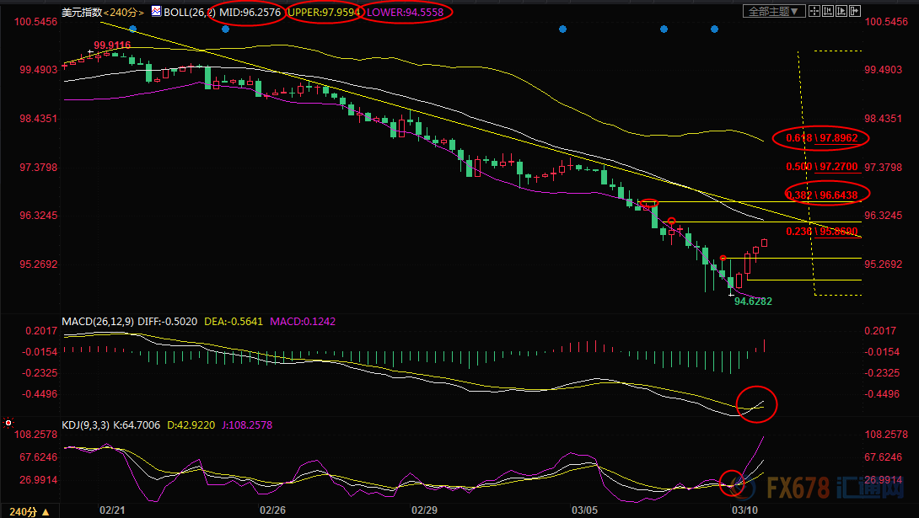Click the 0.500 Fibonacci level at 97.2700

pos(821,167)
